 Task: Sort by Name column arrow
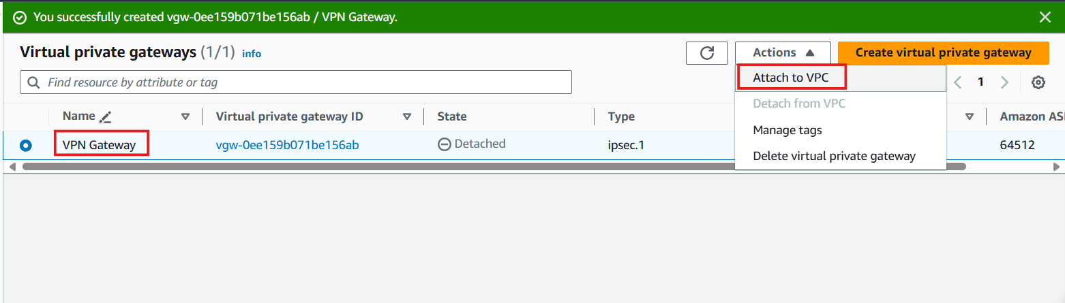pos(185,117)
